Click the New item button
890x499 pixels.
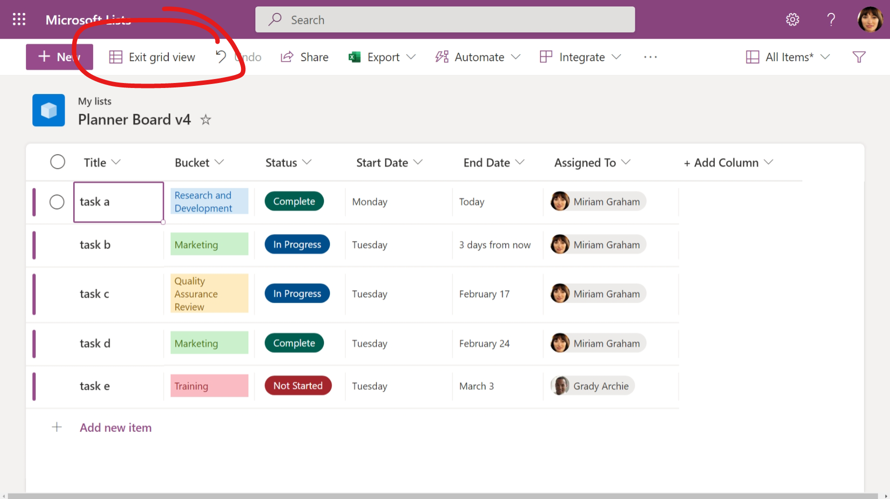(x=59, y=57)
